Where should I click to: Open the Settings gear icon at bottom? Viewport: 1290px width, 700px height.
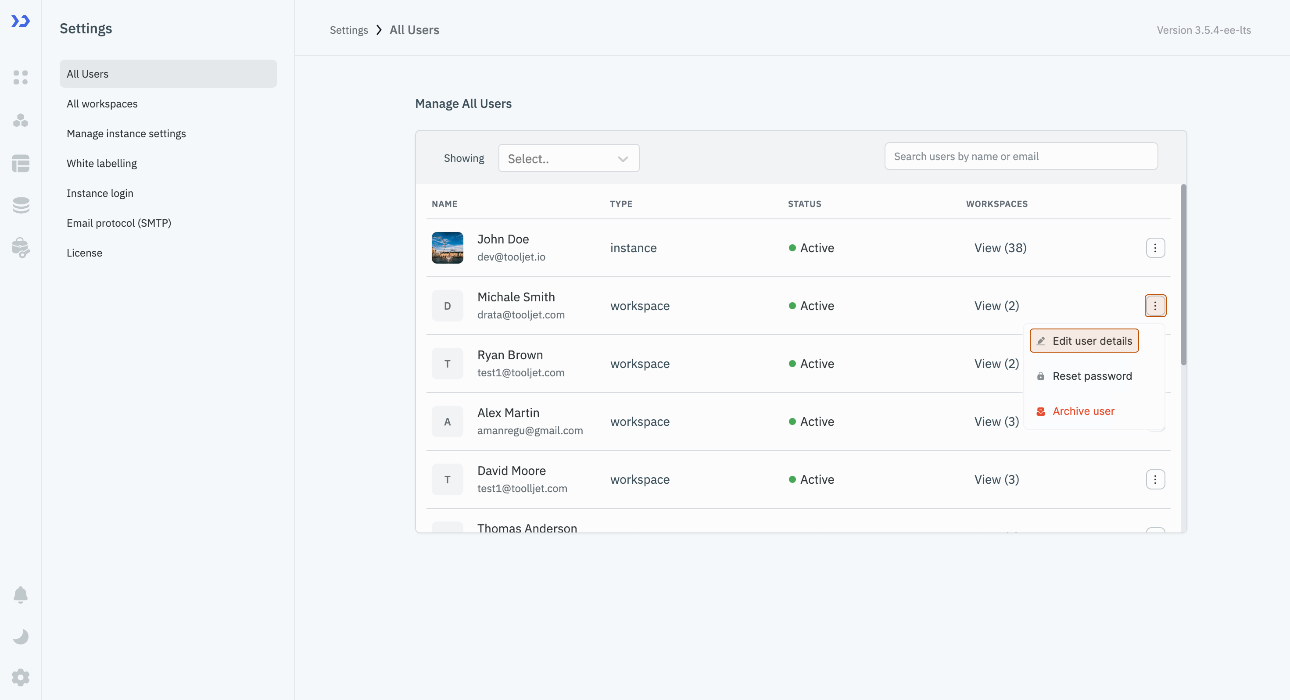(x=21, y=677)
